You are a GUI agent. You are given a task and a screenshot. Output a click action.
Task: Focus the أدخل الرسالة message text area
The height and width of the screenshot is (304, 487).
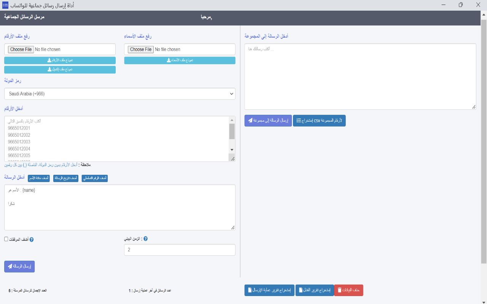coord(120,207)
